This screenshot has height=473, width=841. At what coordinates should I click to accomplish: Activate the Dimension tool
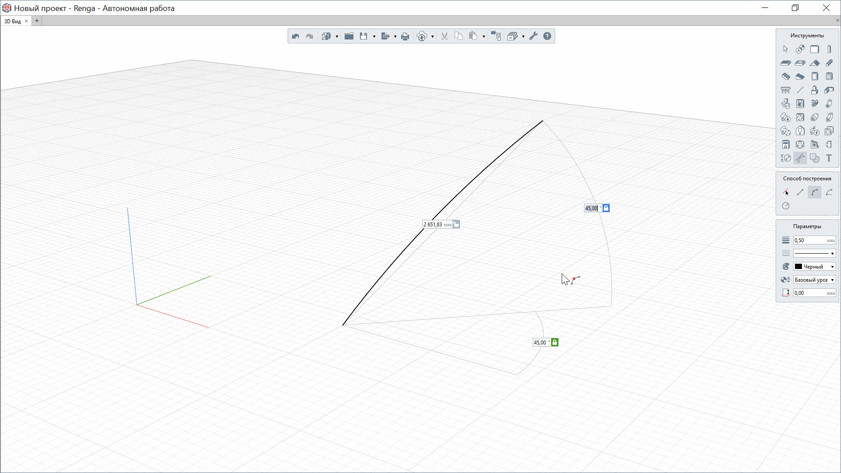click(x=785, y=158)
